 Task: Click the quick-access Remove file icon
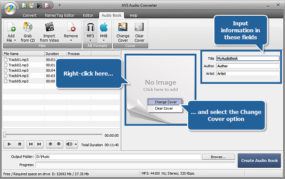coord(47,6)
